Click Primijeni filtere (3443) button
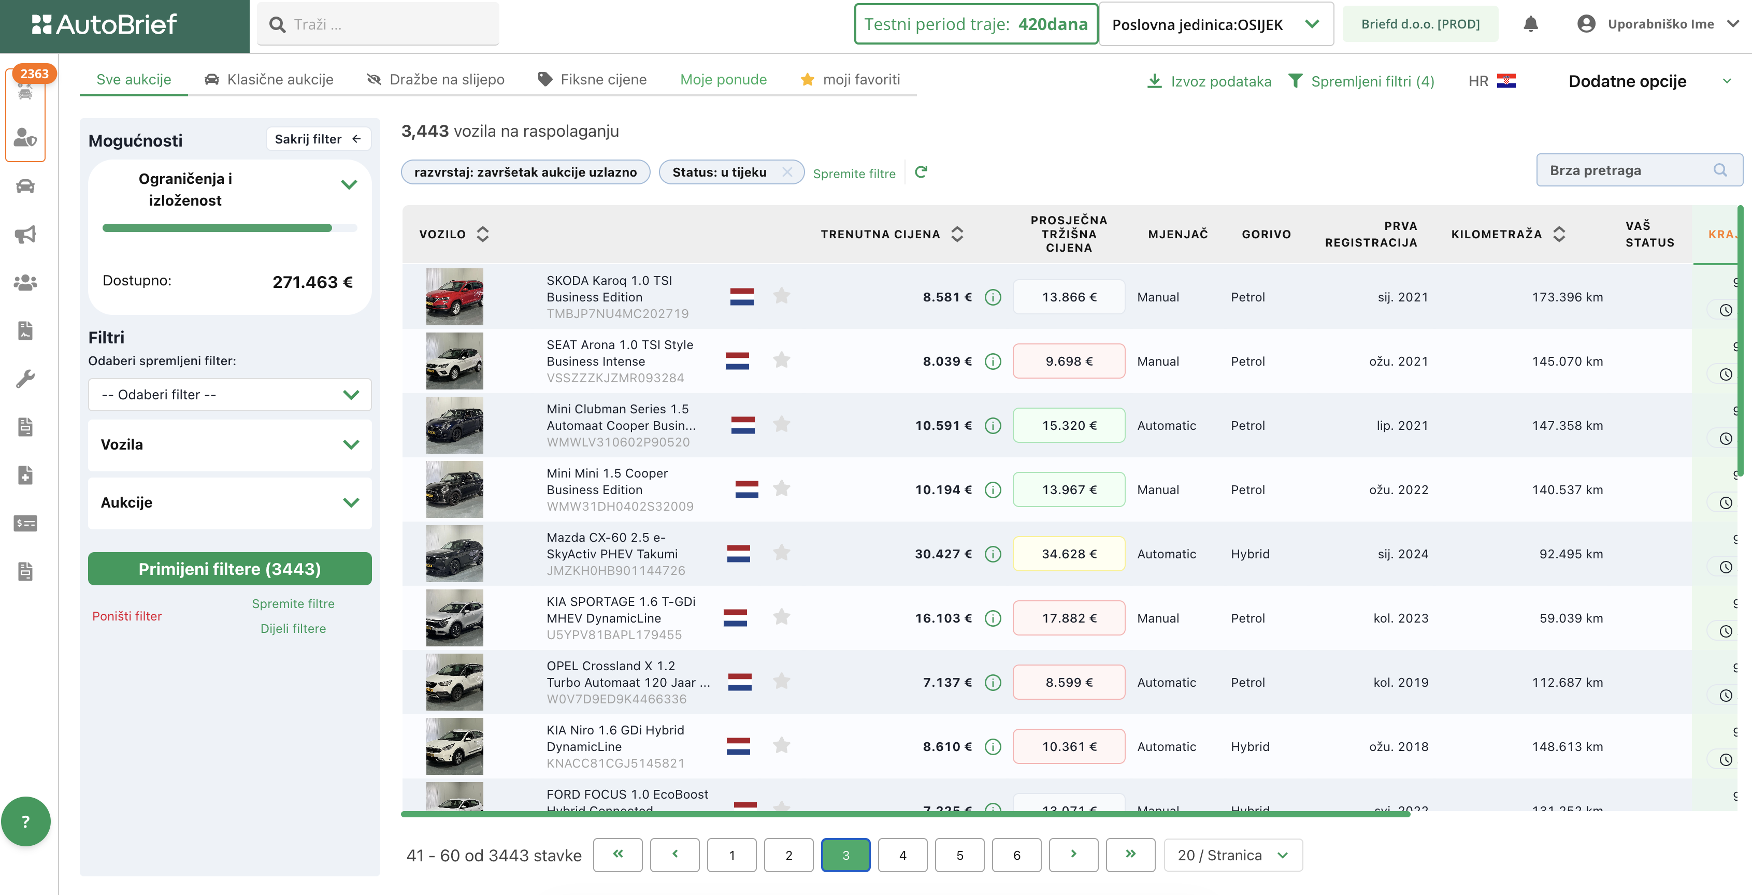Viewport: 1752px width, 895px height. (x=229, y=569)
